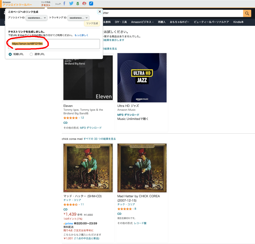This screenshot has width=255, height=244.
Task: Click the リンク生成 button
Action: 92,23
